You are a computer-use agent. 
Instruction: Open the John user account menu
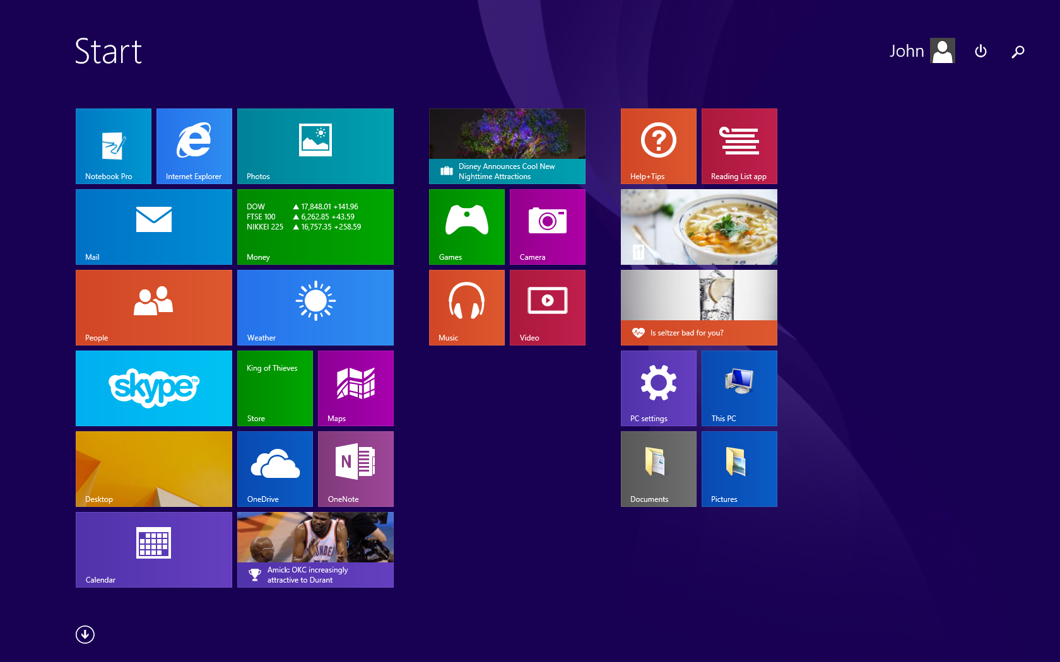tap(922, 50)
